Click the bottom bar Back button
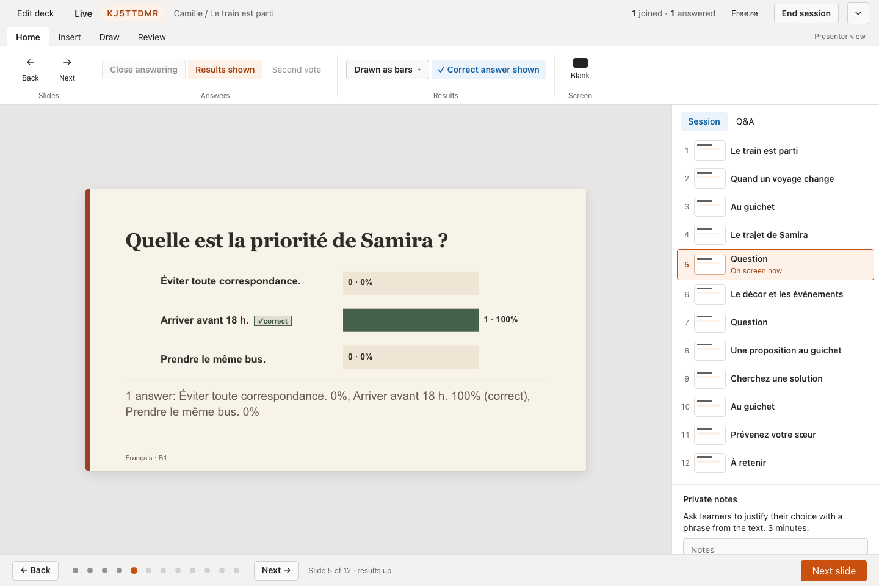Viewport: 879px width, 586px height. (x=35, y=570)
